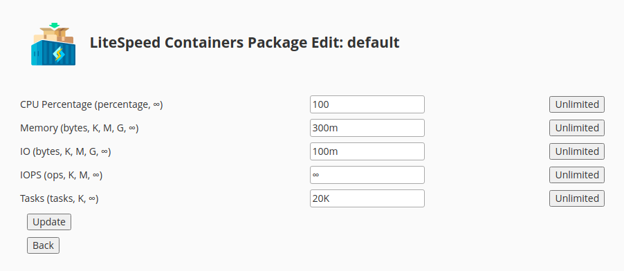The height and width of the screenshot is (271, 624).
Task: Set IOPS to Unlimited
Action: (577, 175)
